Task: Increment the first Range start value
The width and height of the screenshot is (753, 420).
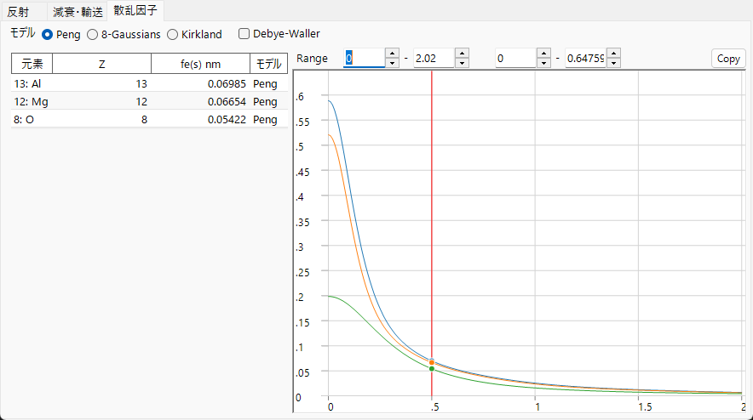Action: point(393,54)
